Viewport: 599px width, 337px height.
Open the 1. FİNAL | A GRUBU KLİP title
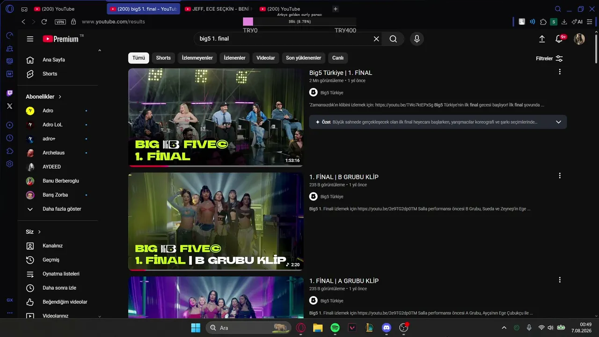pos(344,281)
